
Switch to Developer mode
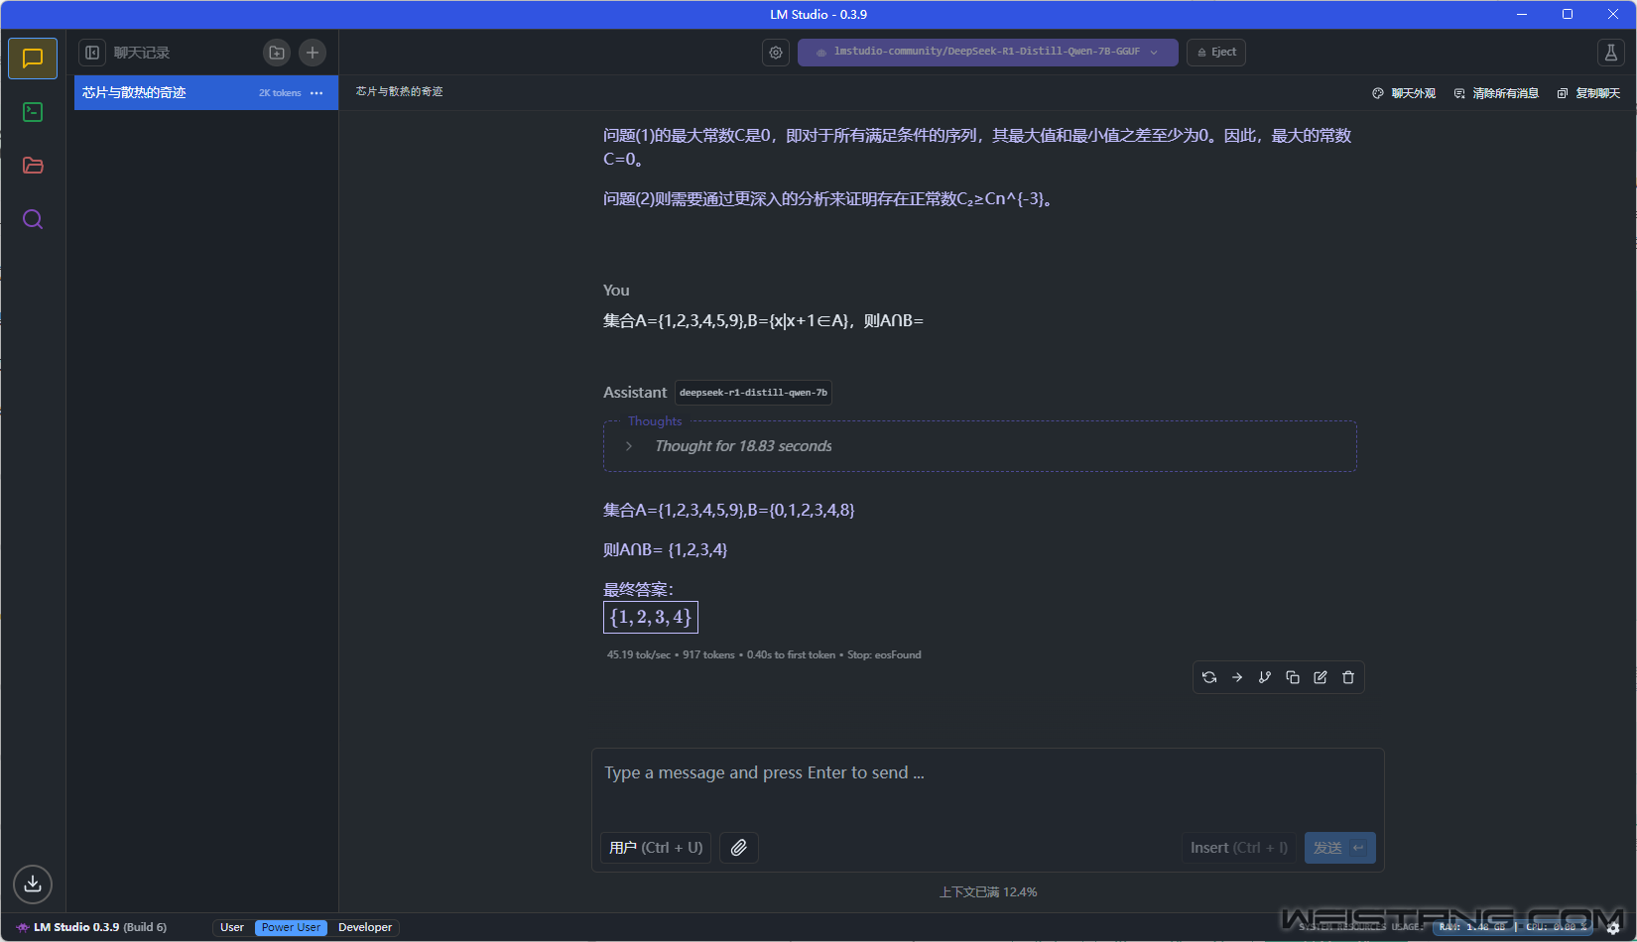[x=365, y=927]
